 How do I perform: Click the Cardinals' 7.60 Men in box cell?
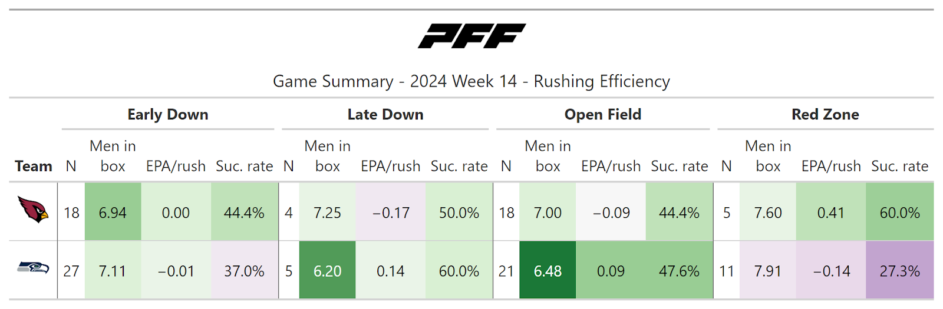[768, 212]
